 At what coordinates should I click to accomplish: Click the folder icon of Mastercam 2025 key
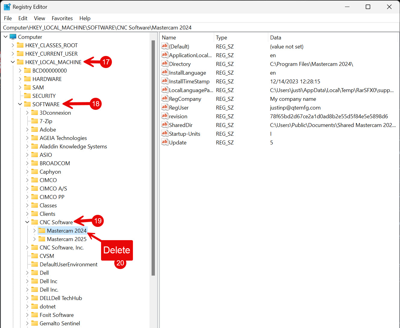42,239
